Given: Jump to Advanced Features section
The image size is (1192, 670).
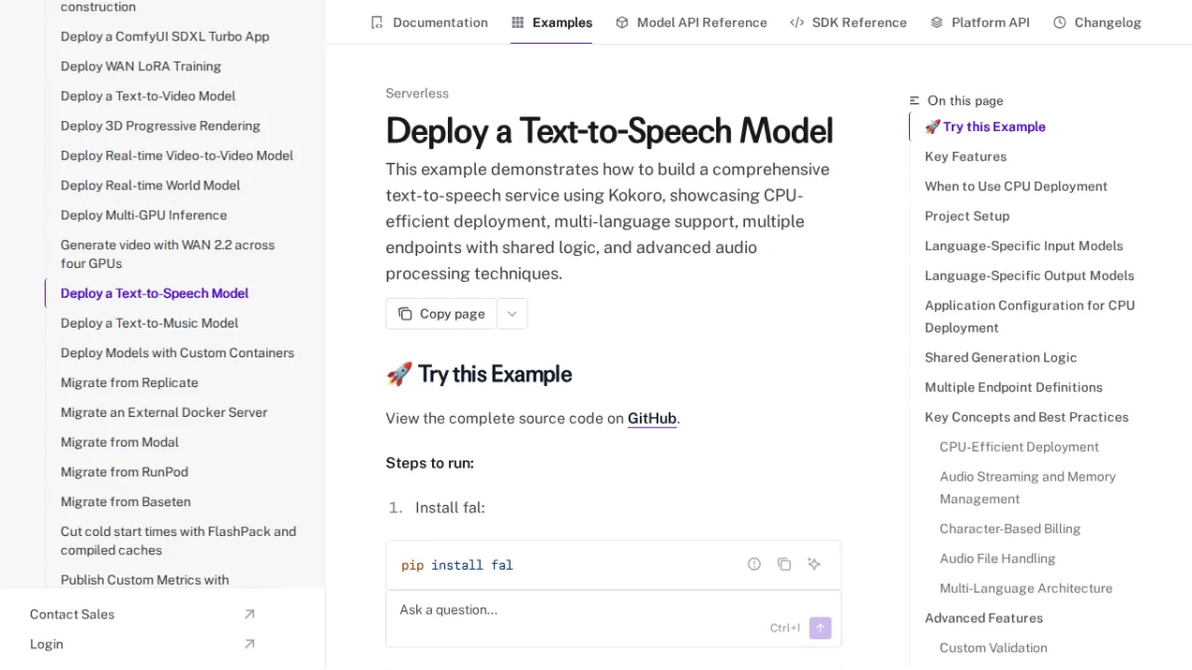Looking at the screenshot, I should pos(983,618).
